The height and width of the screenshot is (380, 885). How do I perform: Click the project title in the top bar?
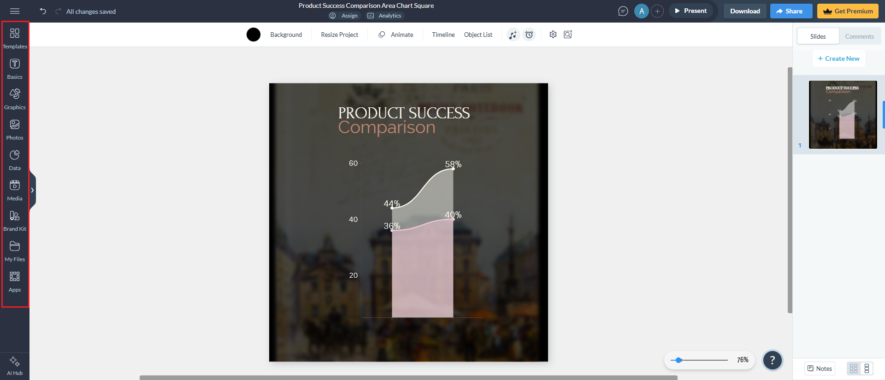366,6
